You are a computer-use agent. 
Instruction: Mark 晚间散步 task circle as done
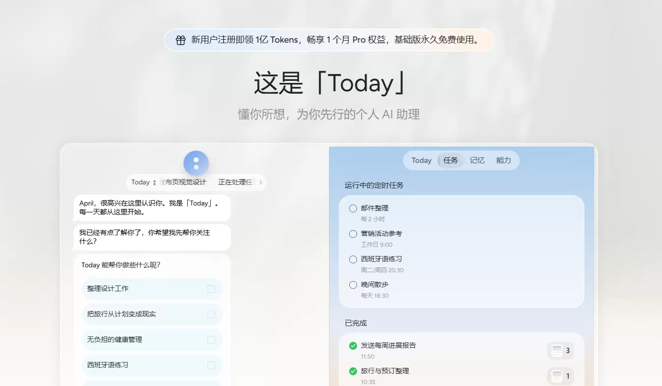(353, 285)
